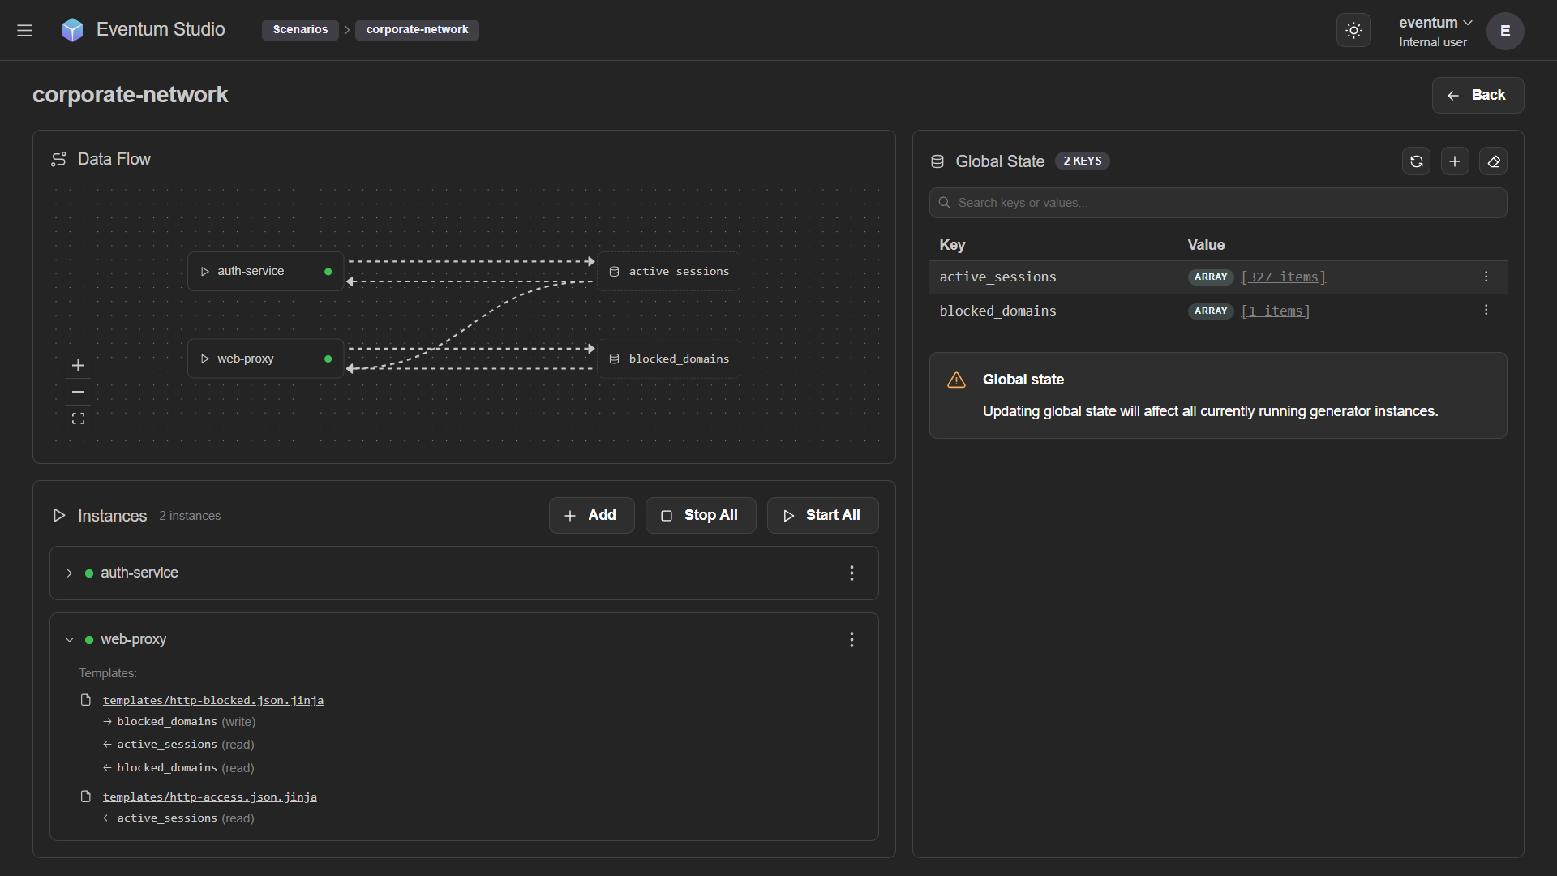The width and height of the screenshot is (1557, 876).
Task: Open blocked_domains row options menu
Action: click(x=1486, y=311)
